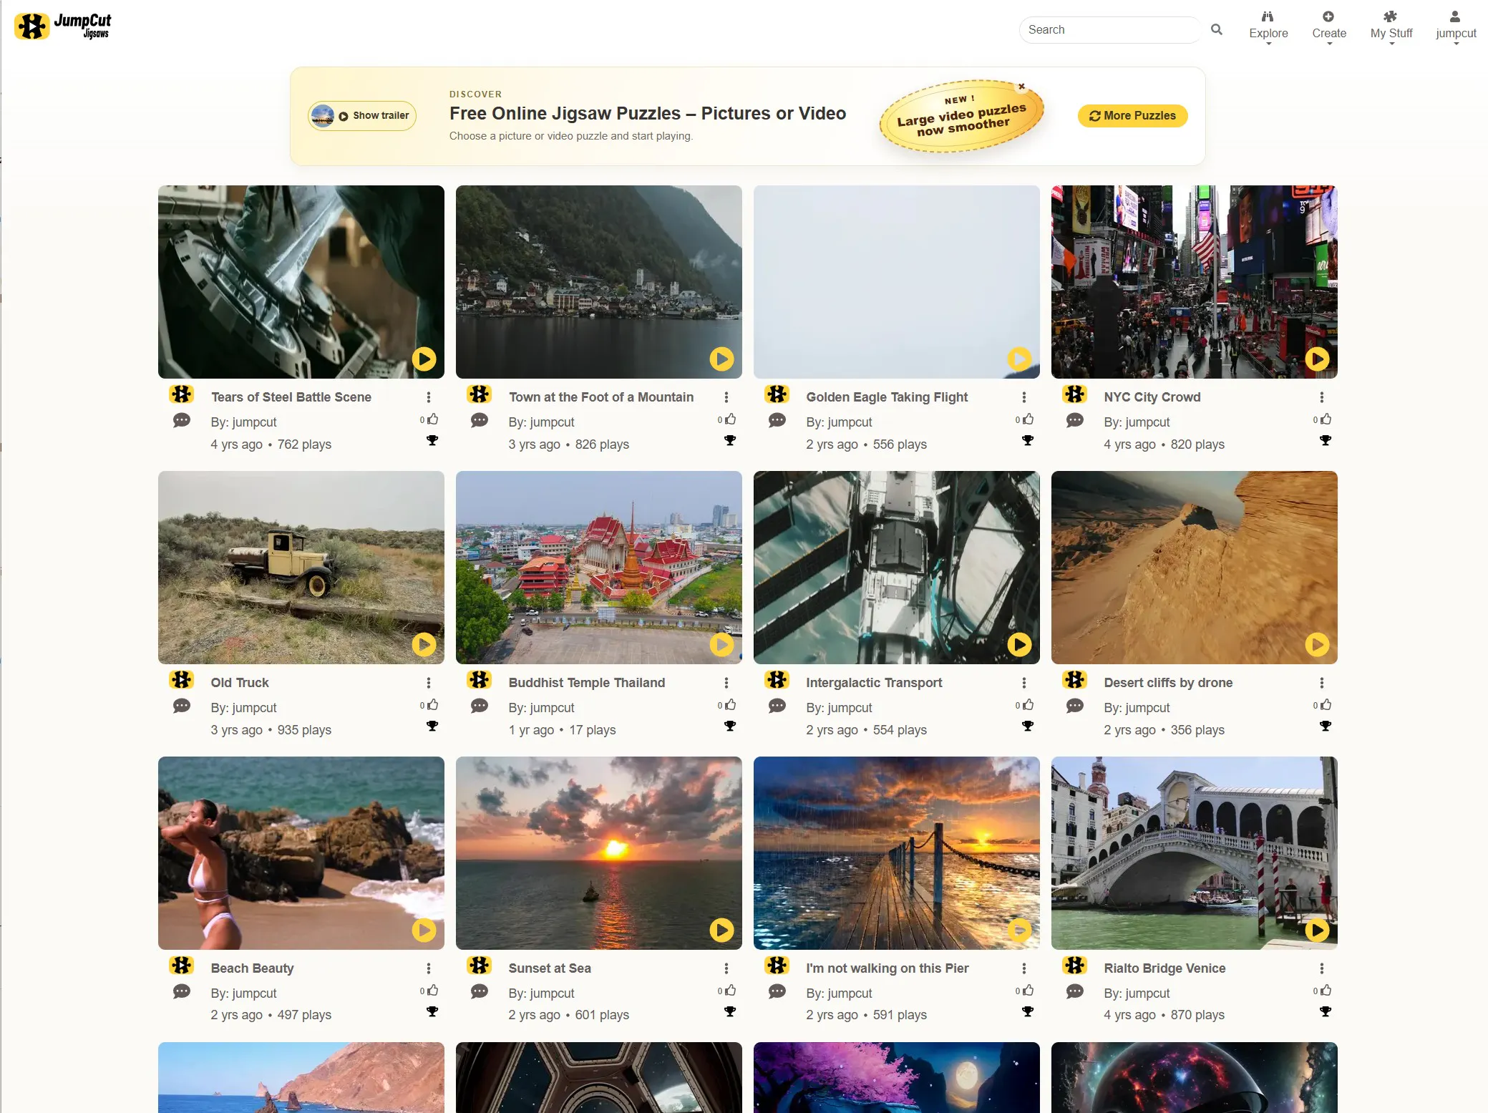Like the Desert cliffs by drone puzzle
Viewport: 1488px width, 1113px height.
(x=1326, y=704)
